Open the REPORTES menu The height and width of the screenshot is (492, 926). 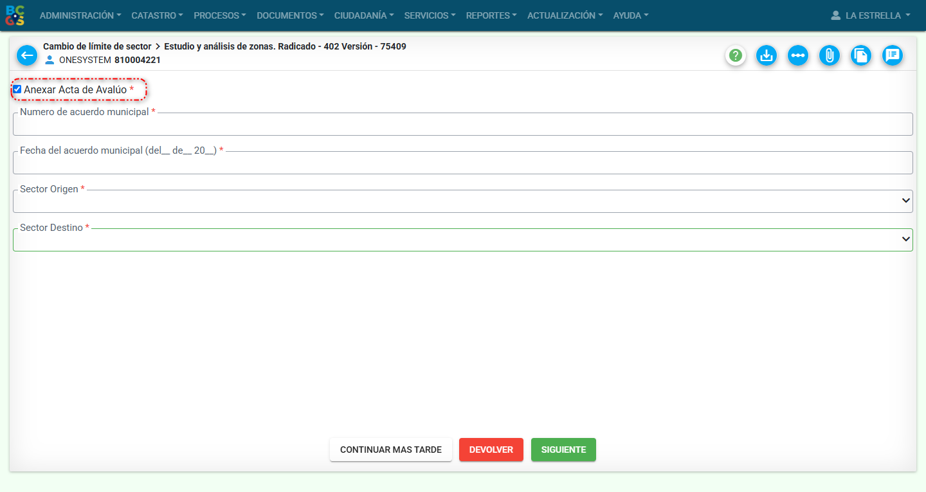coord(491,15)
